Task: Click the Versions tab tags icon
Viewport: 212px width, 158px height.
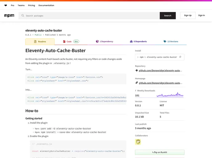Action: pos(165,41)
